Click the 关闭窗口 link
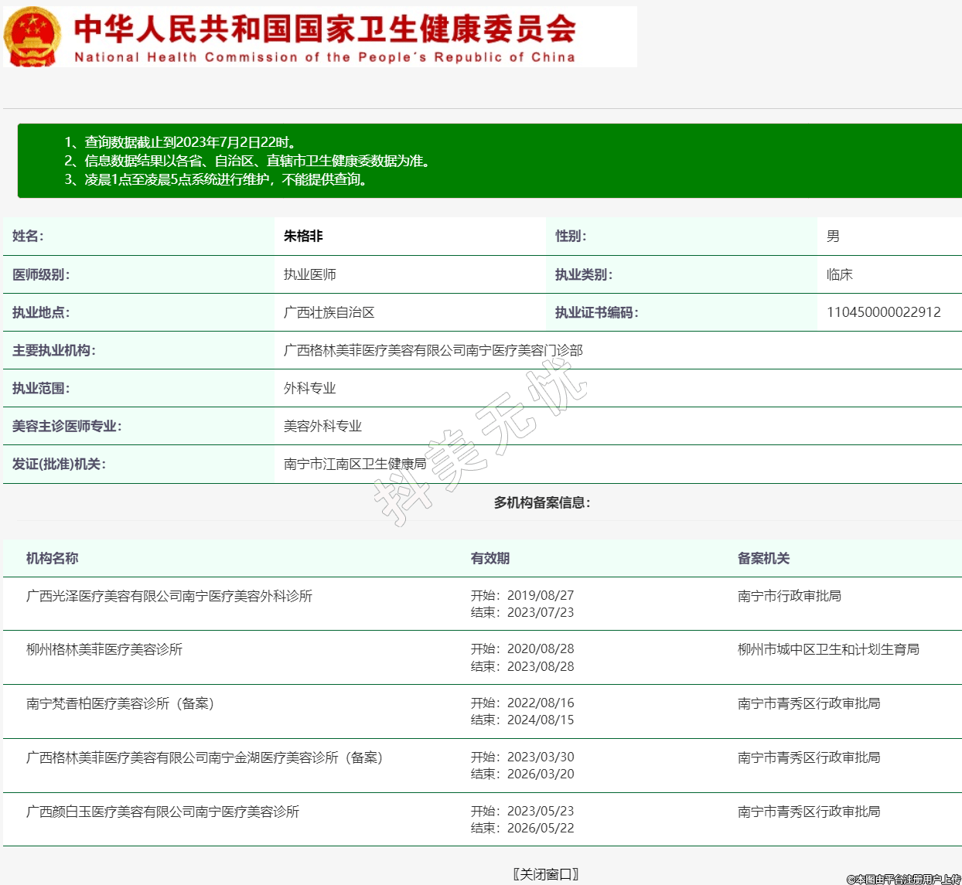Image resolution: width=962 pixels, height=885 pixels. pyautogui.click(x=546, y=874)
